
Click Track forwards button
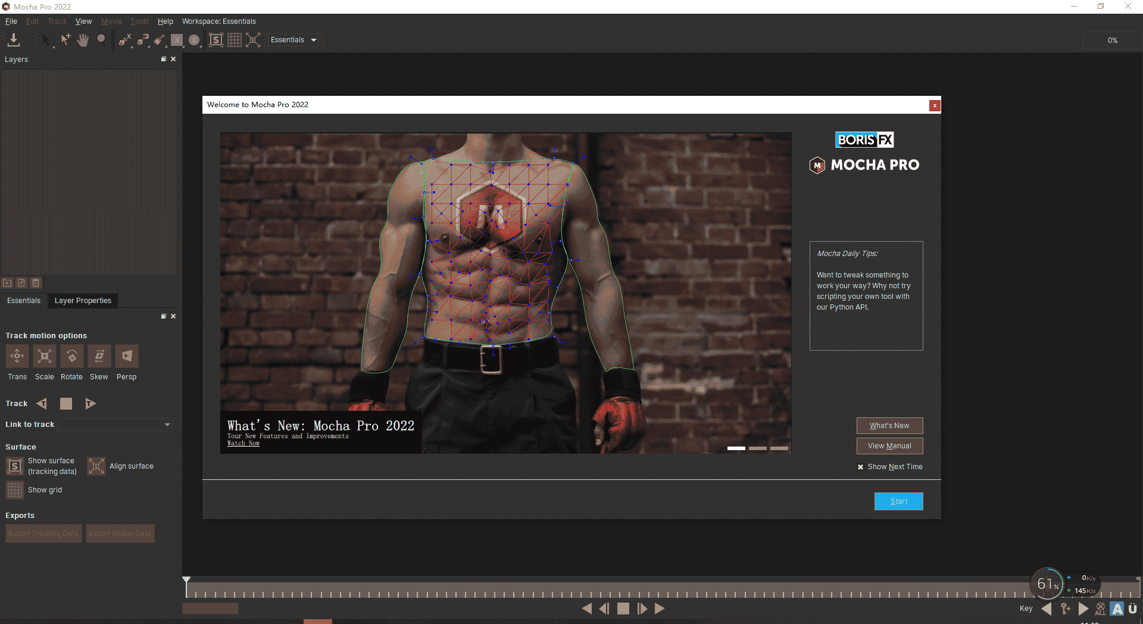tap(90, 404)
